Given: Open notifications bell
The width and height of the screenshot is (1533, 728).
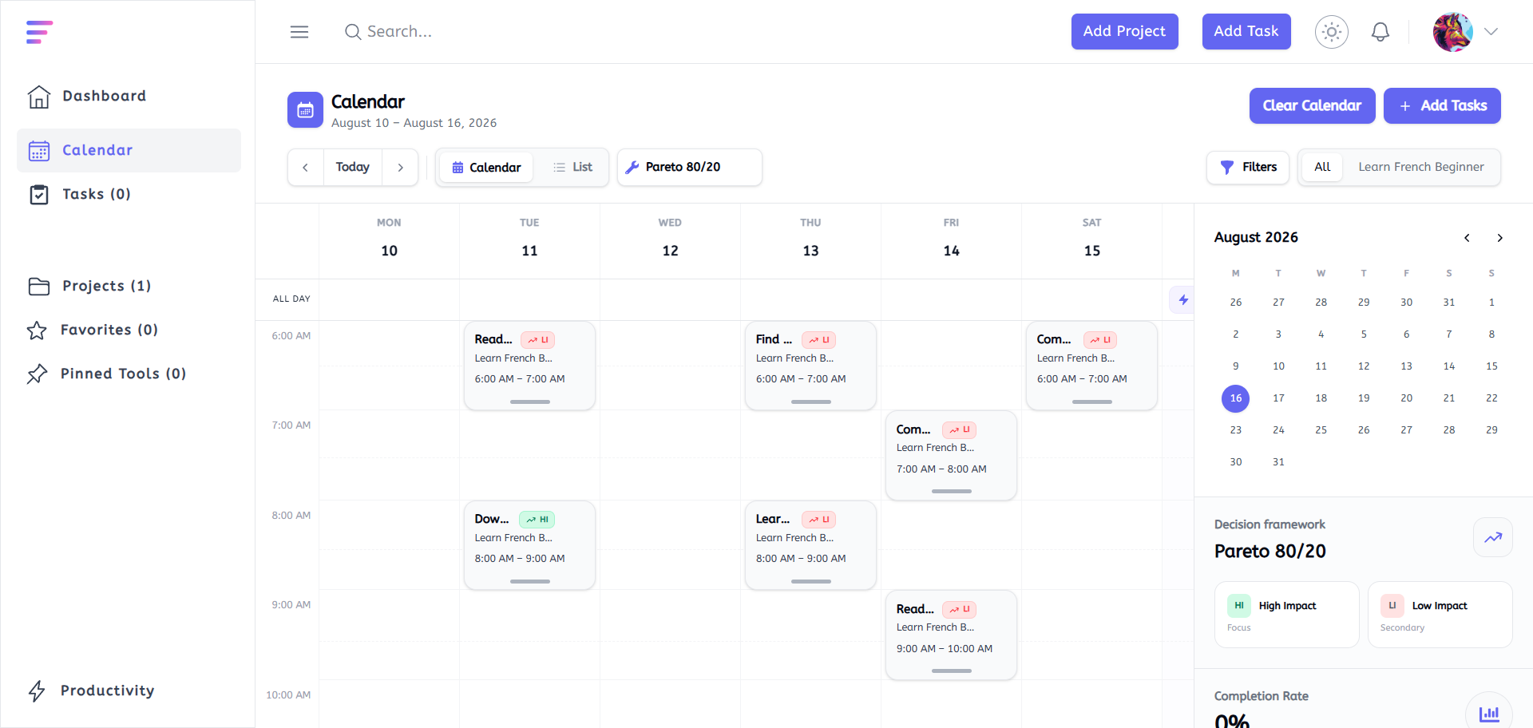Looking at the screenshot, I should point(1380,32).
